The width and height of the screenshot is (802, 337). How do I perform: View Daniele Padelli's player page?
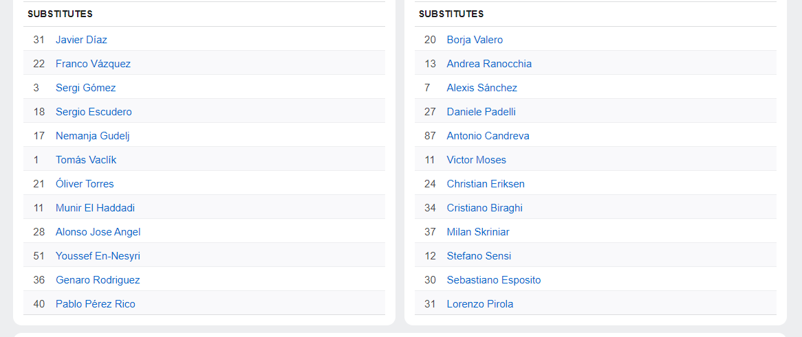[x=481, y=112]
